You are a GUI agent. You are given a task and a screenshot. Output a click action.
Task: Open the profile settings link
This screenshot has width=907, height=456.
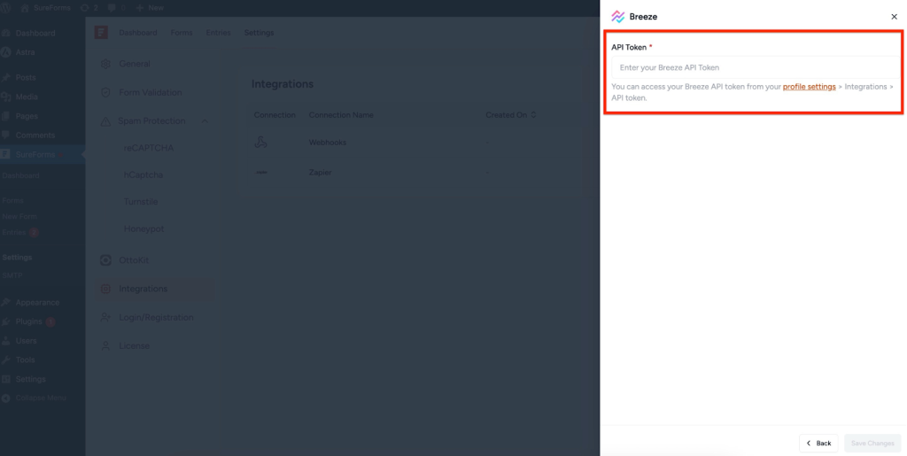809,87
